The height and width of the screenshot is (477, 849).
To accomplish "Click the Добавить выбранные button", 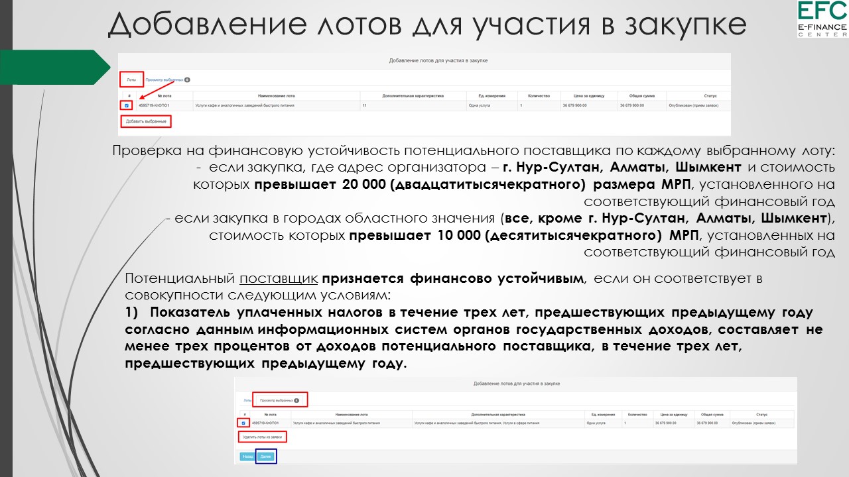I will coord(146,122).
